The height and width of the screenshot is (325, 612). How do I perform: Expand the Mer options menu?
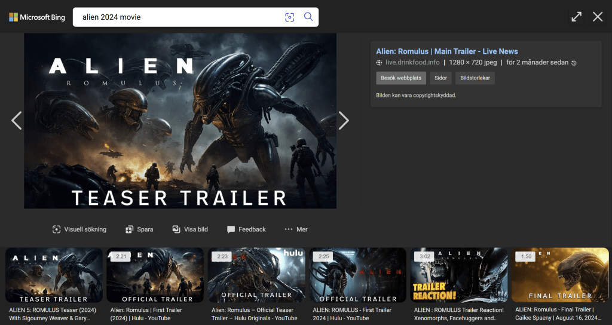tap(296, 229)
